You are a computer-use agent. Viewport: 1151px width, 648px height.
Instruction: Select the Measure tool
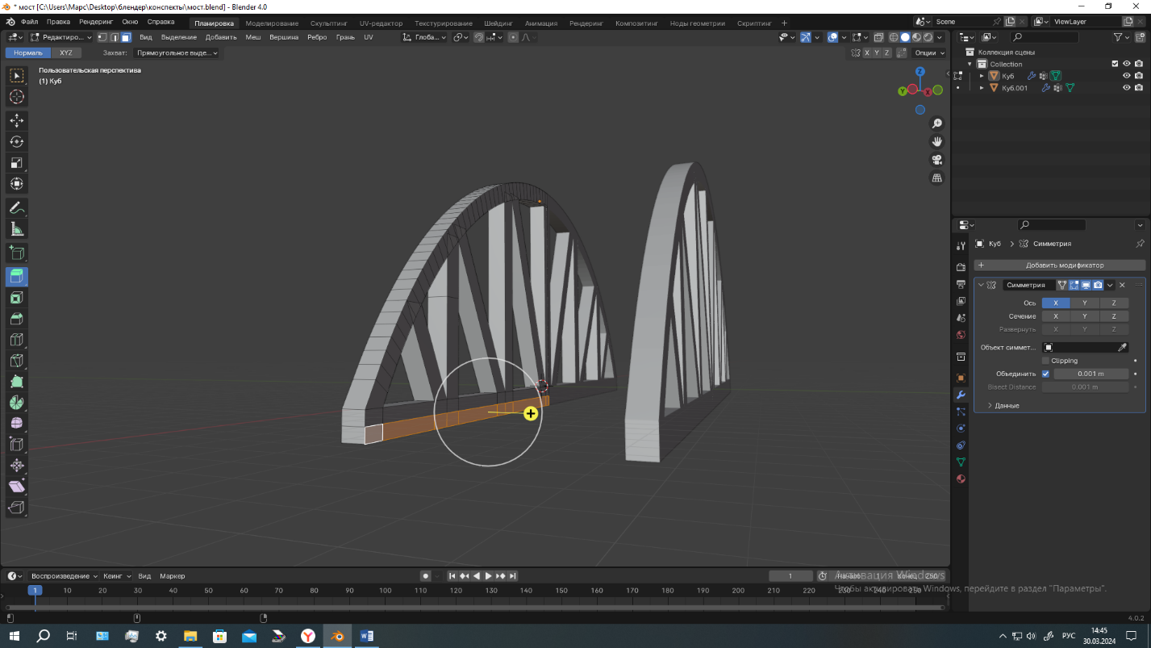click(x=16, y=230)
